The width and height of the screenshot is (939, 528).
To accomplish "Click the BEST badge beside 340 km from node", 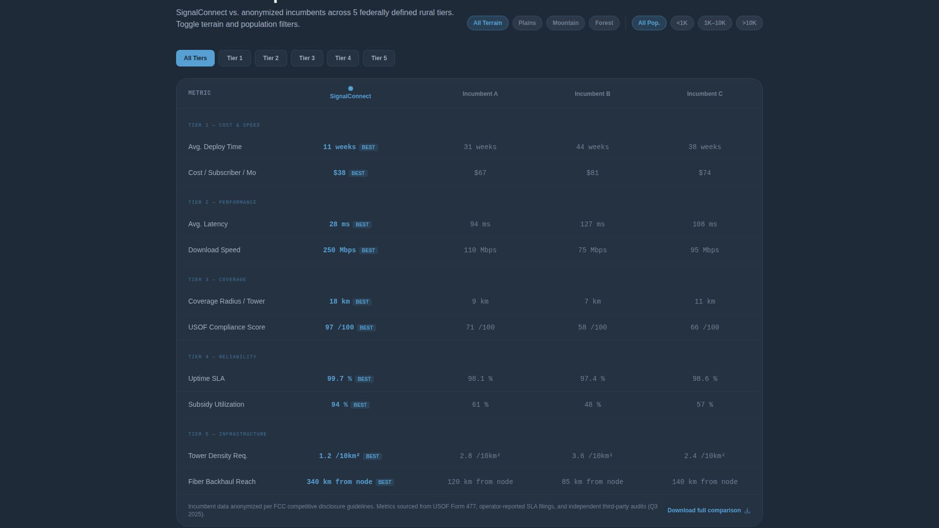I will point(385,482).
